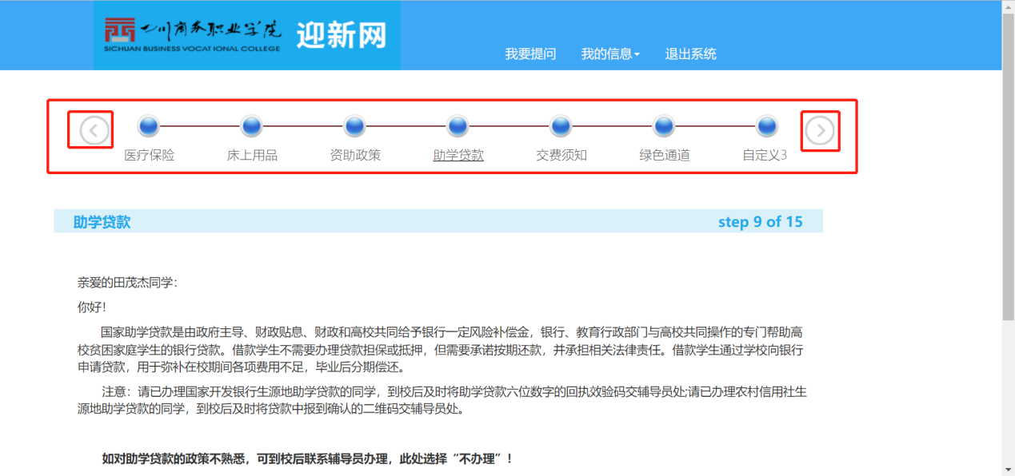
Task: Click the previous step left arrow icon
Action: point(94,130)
